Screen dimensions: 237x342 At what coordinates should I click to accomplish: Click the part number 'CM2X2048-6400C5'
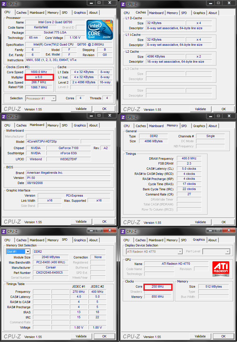(x=51, y=273)
